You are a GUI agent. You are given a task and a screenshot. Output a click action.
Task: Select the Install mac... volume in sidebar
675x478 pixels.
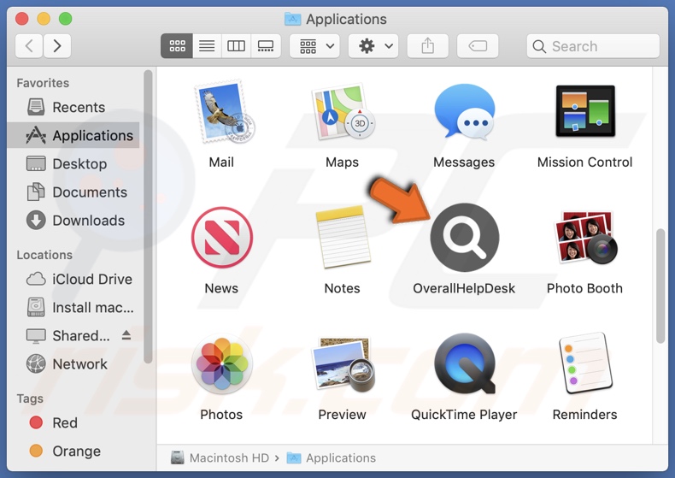coord(73,308)
